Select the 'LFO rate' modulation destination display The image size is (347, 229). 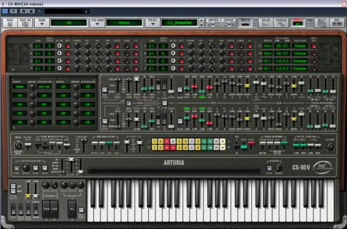click(x=45, y=86)
